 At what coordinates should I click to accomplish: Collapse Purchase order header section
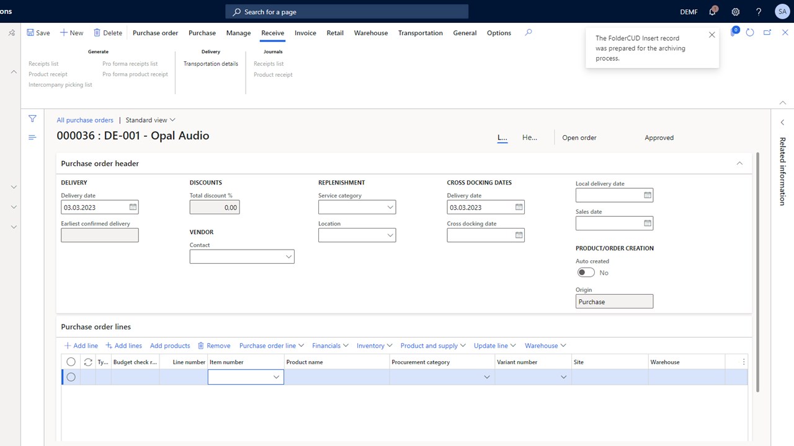click(x=739, y=164)
